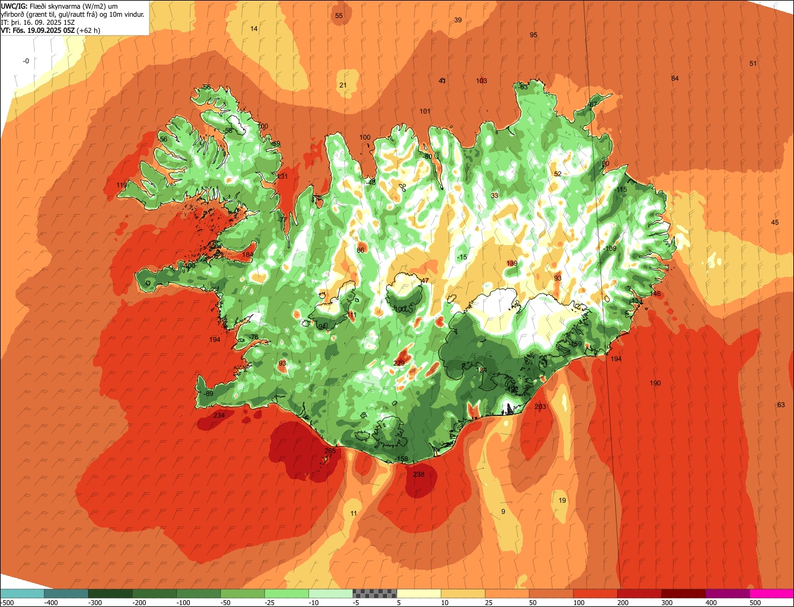The image size is (794, 607).
Task: Click the '234' flux value on the map
Action: 219,415
